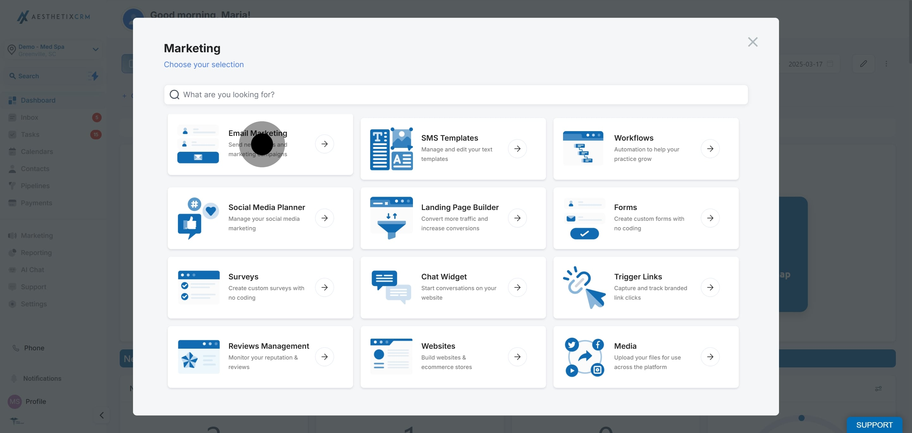The width and height of the screenshot is (912, 433).
Task: Close the Marketing selection dialog
Action: tap(752, 42)
